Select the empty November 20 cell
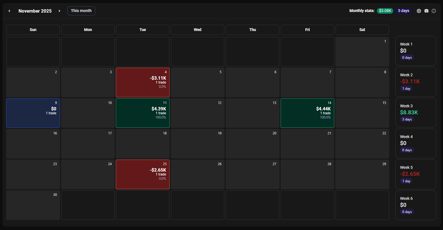 click(252, 144)
